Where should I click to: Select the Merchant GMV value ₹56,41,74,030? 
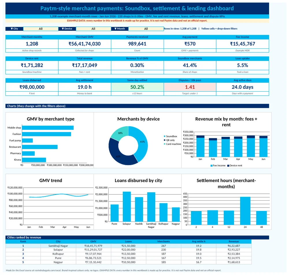(x=85, y=44)
